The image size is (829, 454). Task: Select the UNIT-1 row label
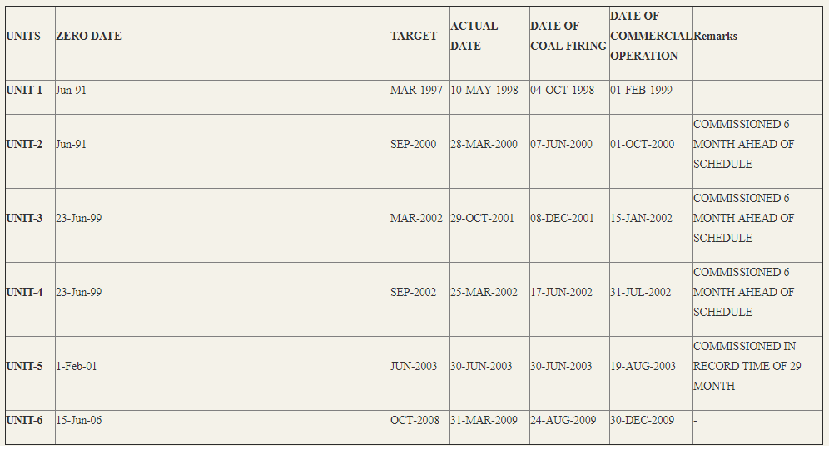pos(24,91)
